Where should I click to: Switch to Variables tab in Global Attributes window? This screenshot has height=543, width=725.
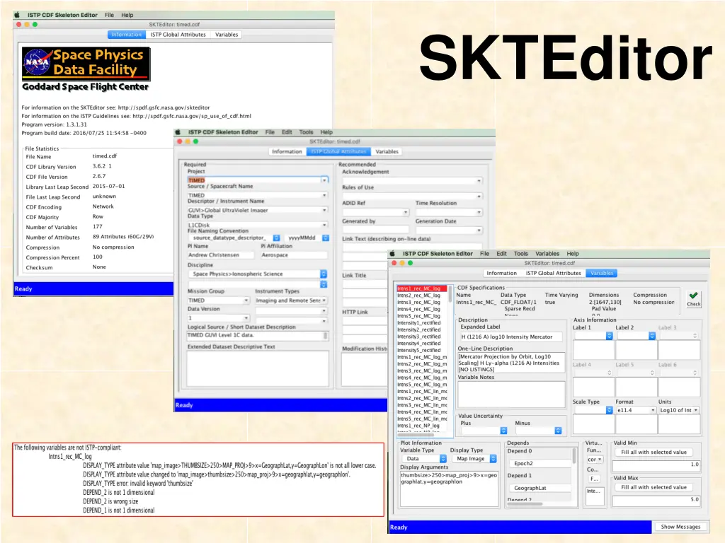(x=387, y=151)
